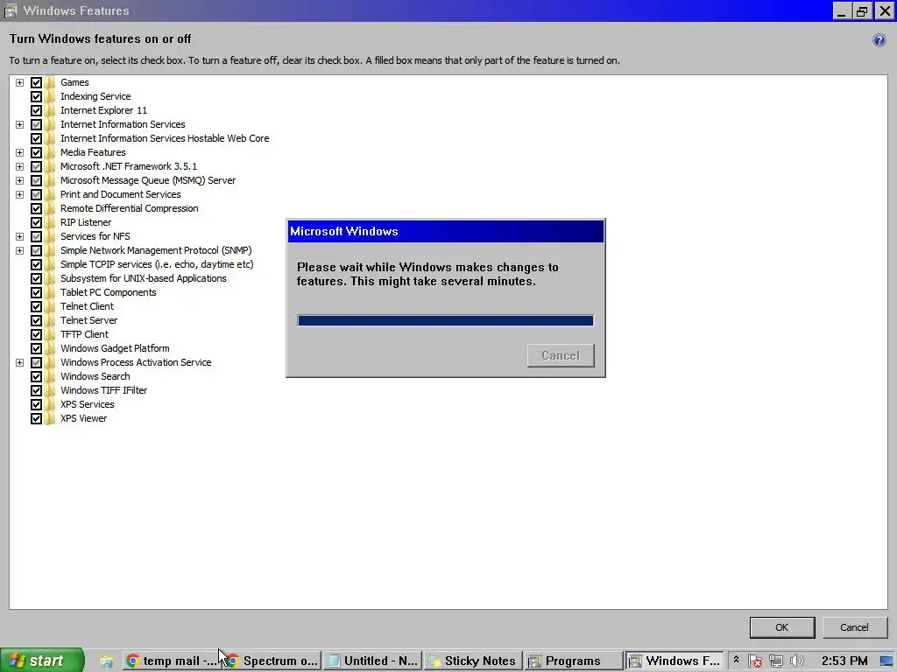Screen dimensions: 897x672
Task: Toggle the TFTP Client checkbox
Action: 36,334
